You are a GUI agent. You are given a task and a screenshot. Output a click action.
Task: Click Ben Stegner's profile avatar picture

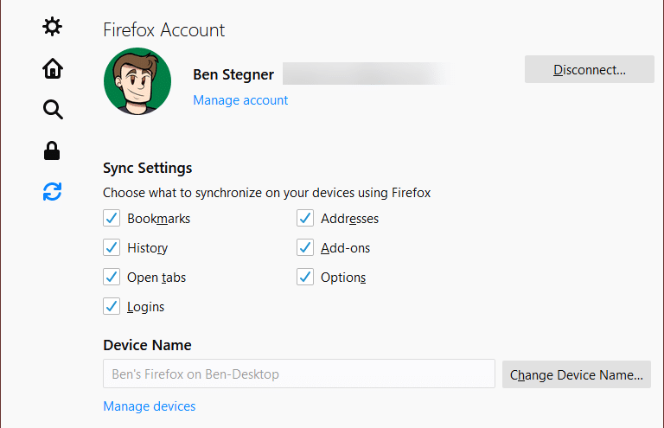pos(137,81)
